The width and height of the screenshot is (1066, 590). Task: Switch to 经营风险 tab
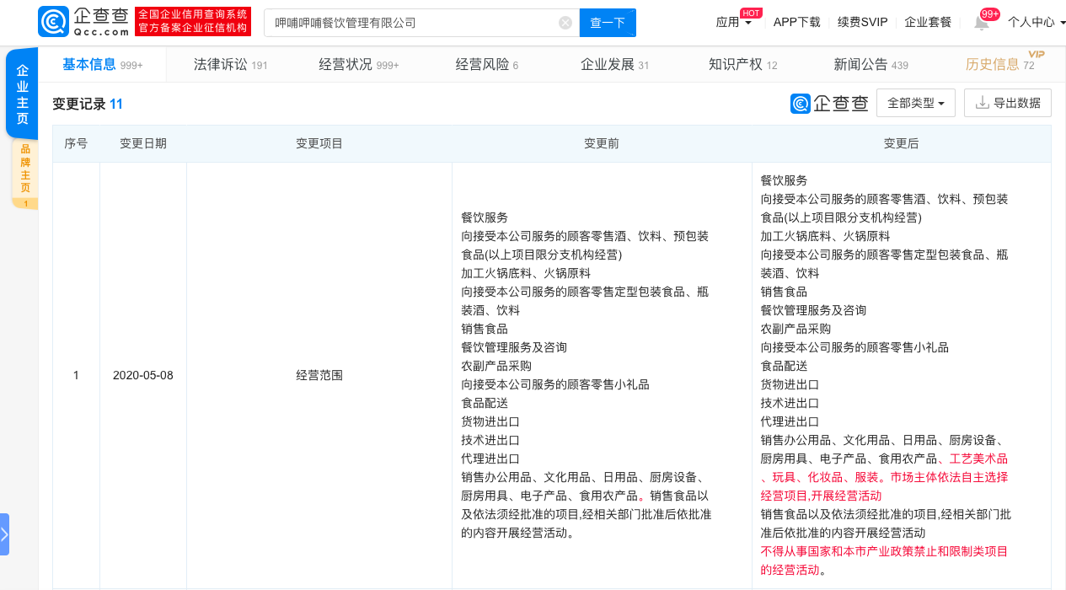[487, 64]
